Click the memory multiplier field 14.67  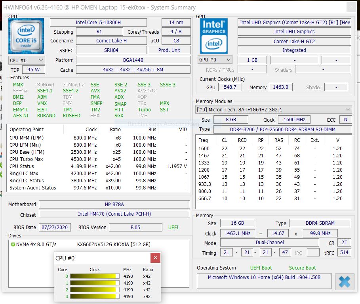(x=278, y=233)
